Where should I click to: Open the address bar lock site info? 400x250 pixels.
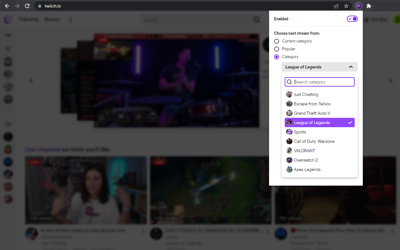click(x=39, y=6)
